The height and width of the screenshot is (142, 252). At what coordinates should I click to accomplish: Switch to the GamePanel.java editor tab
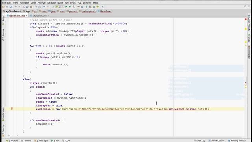coord(17,16)
